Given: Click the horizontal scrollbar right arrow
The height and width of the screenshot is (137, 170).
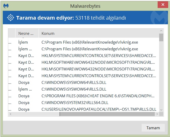Looking at the screenshot, I should (157, 114).
